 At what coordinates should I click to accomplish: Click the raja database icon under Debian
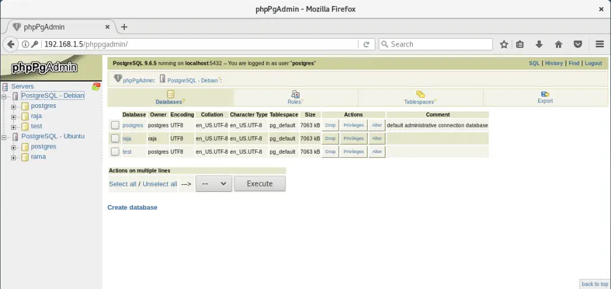click(x=25, y=116)
